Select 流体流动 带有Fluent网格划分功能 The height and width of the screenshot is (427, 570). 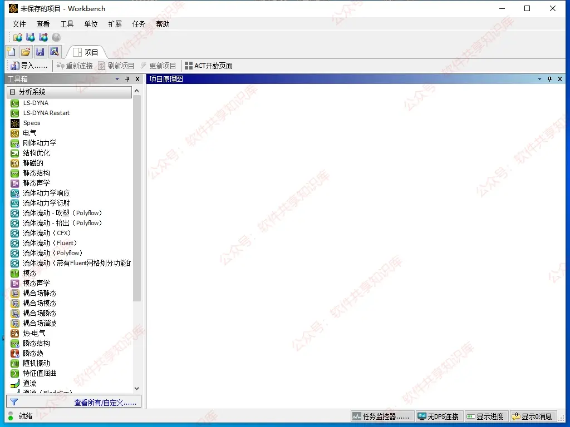[77, 263]
